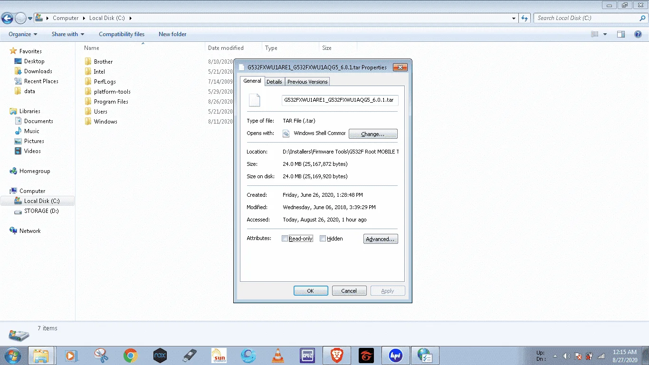Viewport: 649px width, 365px height.
Task: Select the Brother folder icon
Action: point(88,62)
